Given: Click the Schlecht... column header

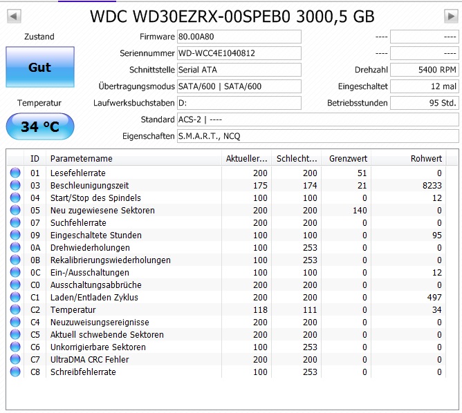Looking at the screenshot, I should click(x=297, y=159).
